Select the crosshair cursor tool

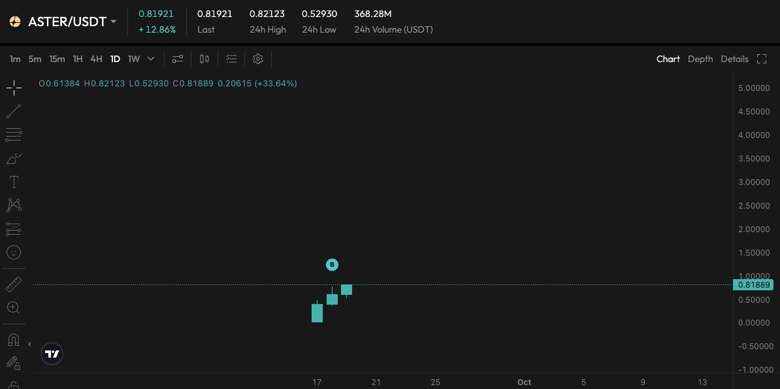point(14,88)
